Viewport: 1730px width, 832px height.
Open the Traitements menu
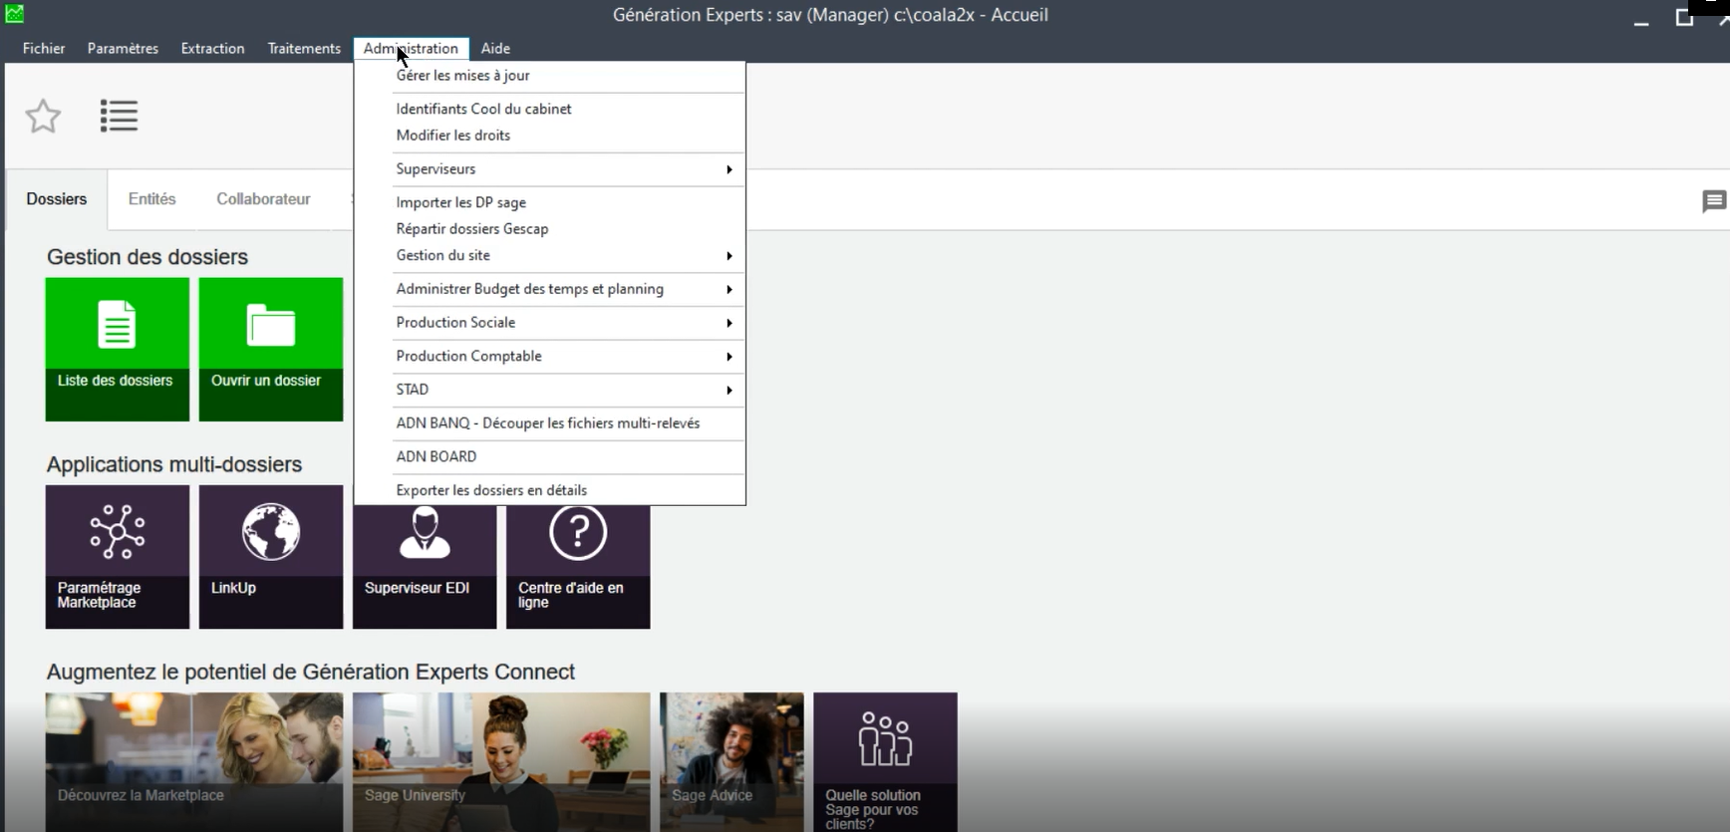click(304, 48)
